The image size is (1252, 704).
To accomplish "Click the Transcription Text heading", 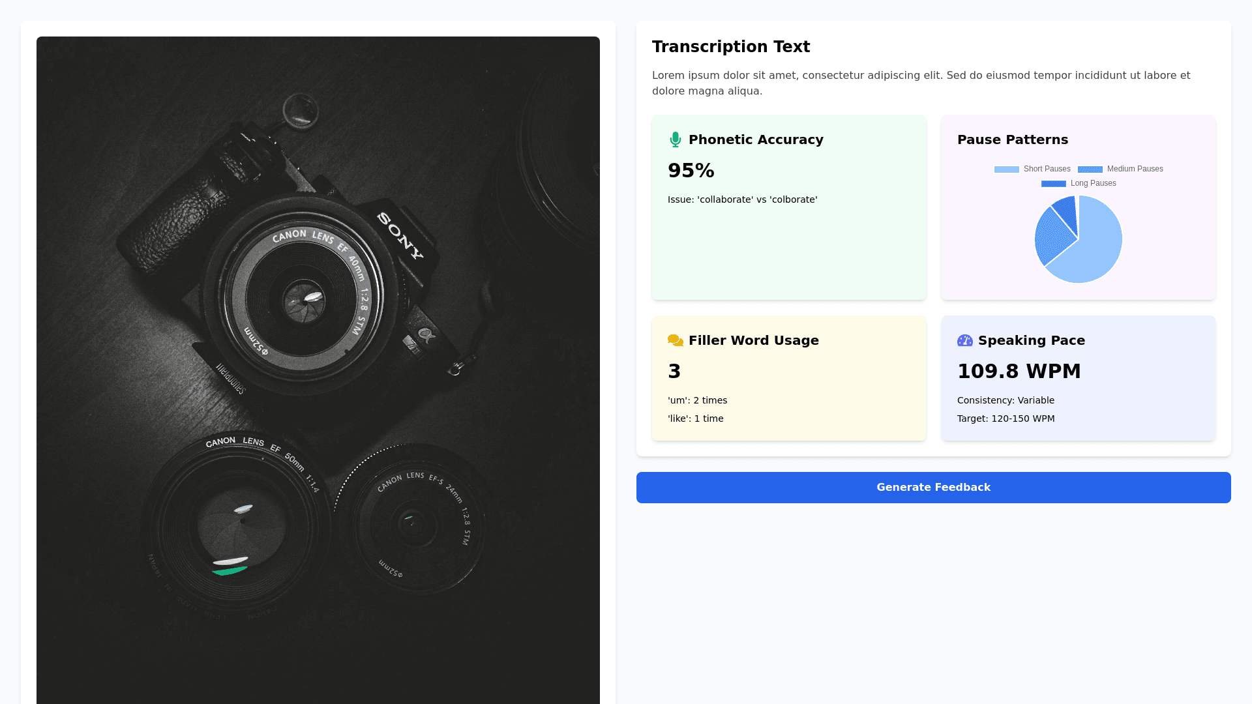I will coord(730,47).
